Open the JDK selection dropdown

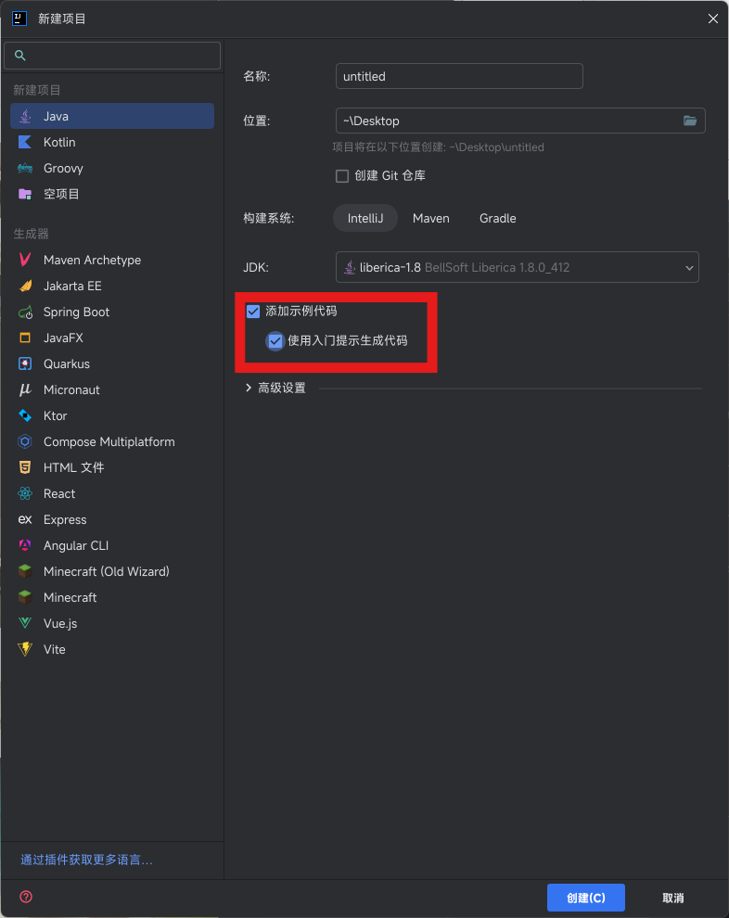coord(517,267)
